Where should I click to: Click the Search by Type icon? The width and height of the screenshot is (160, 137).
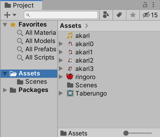(106, 15)
